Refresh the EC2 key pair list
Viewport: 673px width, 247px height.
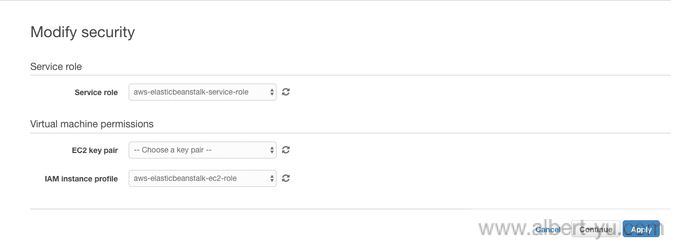(286, 150)
